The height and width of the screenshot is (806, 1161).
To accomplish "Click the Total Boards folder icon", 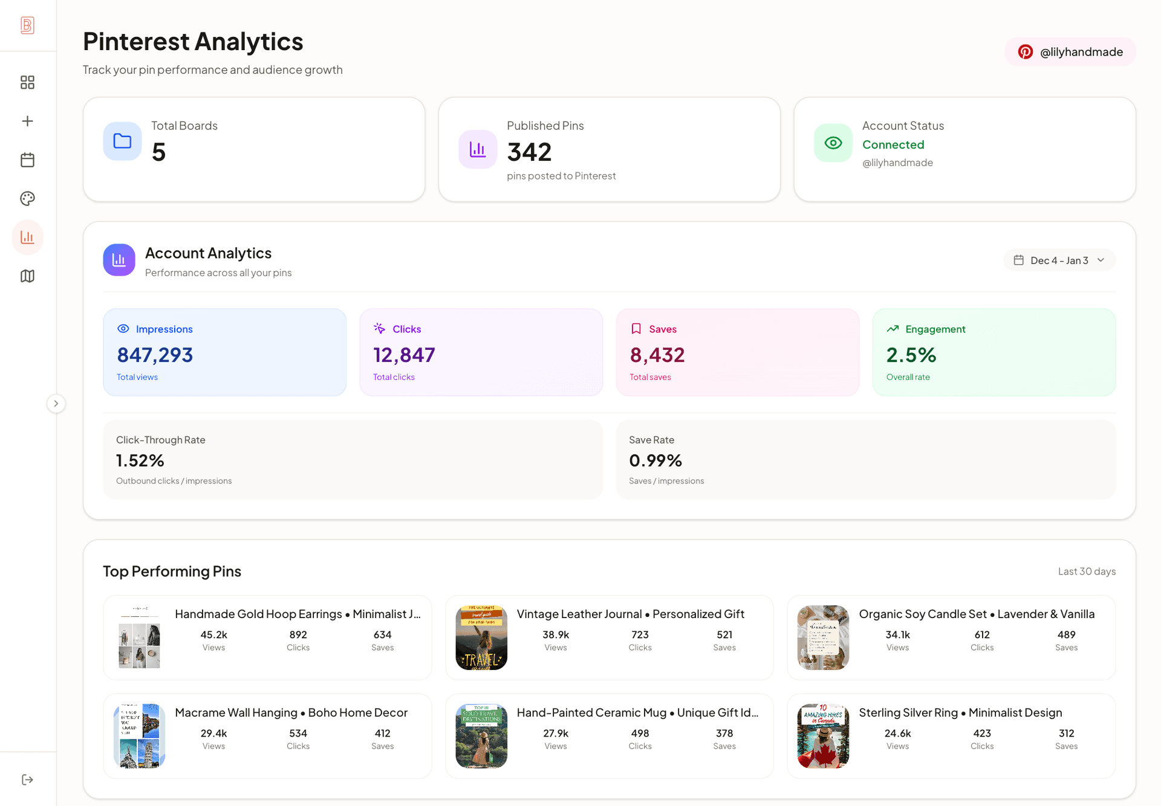I will [122, 141].
